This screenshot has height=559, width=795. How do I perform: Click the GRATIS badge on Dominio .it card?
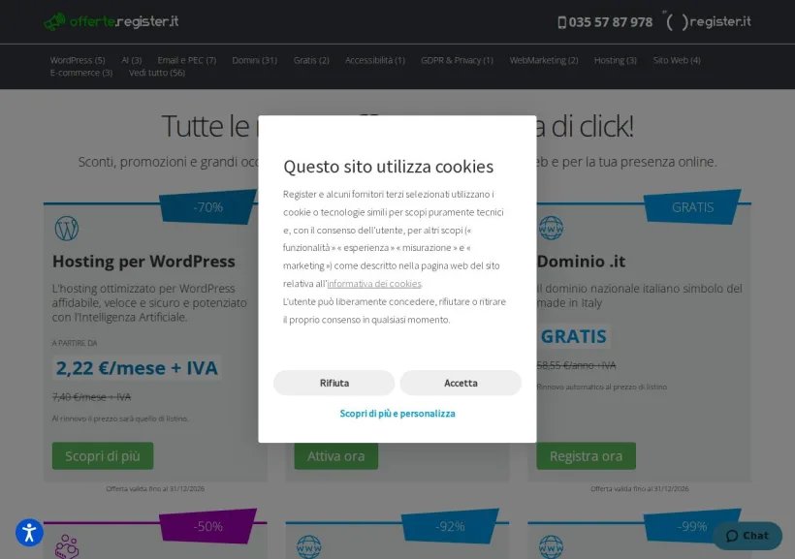click(x=692, y=207)
